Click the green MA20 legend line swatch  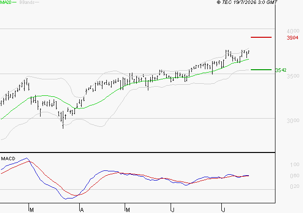(x=14, y=2)
